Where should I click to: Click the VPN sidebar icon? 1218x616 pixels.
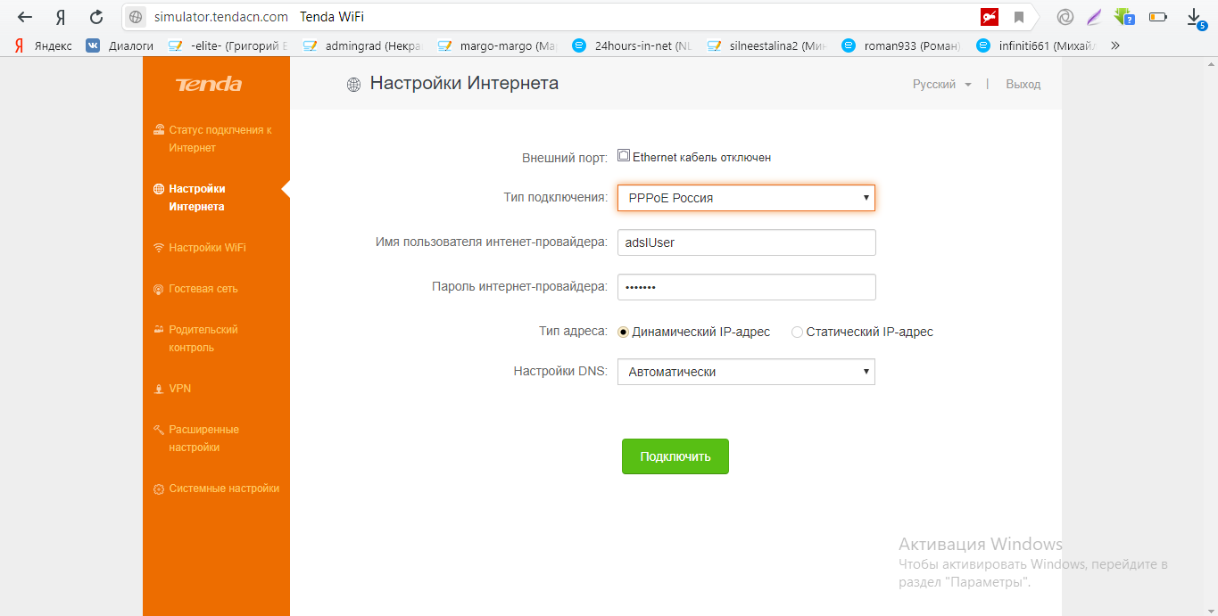click(159, 390)
